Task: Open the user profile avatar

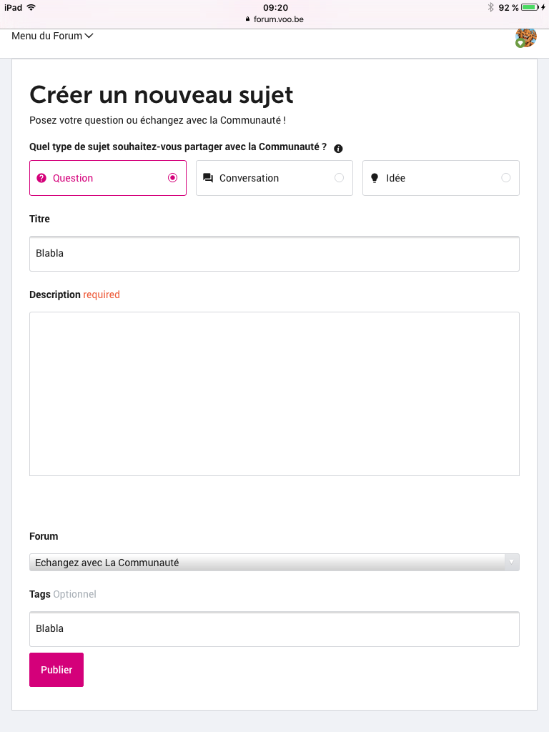Action: pyautogui.click(x=525, y=37)
